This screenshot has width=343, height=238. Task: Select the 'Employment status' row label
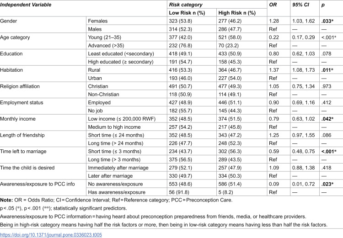21,102
